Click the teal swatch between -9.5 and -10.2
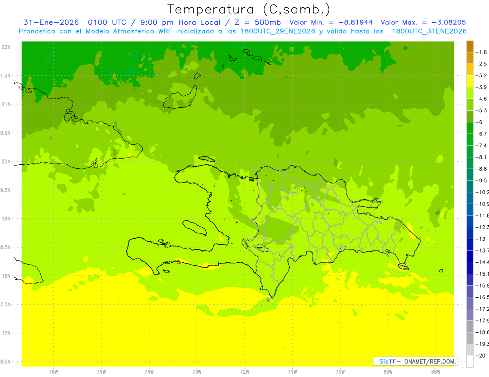489x377 pixels. (470, 186)
